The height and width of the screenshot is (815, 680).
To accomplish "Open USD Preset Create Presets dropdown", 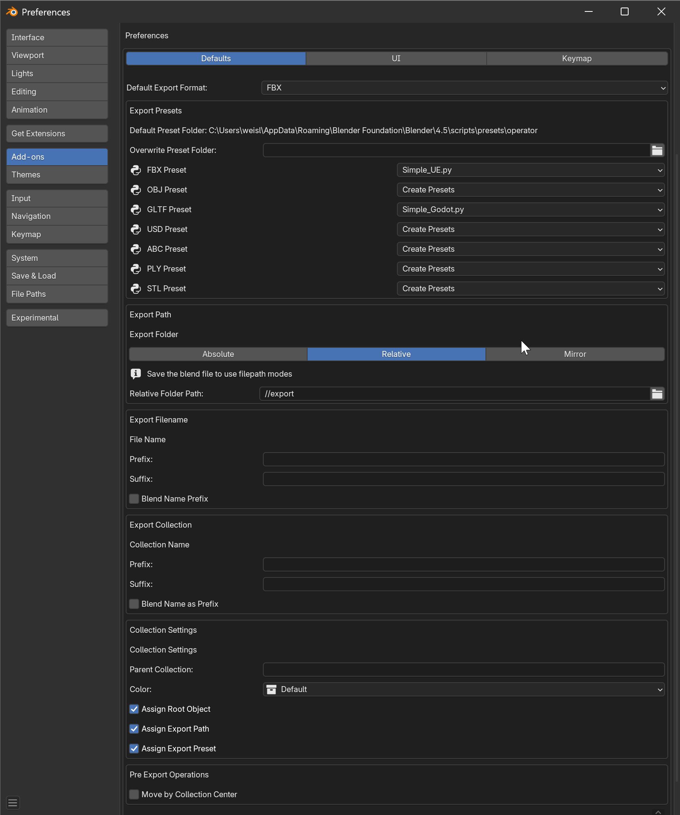I will click(531, 229).
